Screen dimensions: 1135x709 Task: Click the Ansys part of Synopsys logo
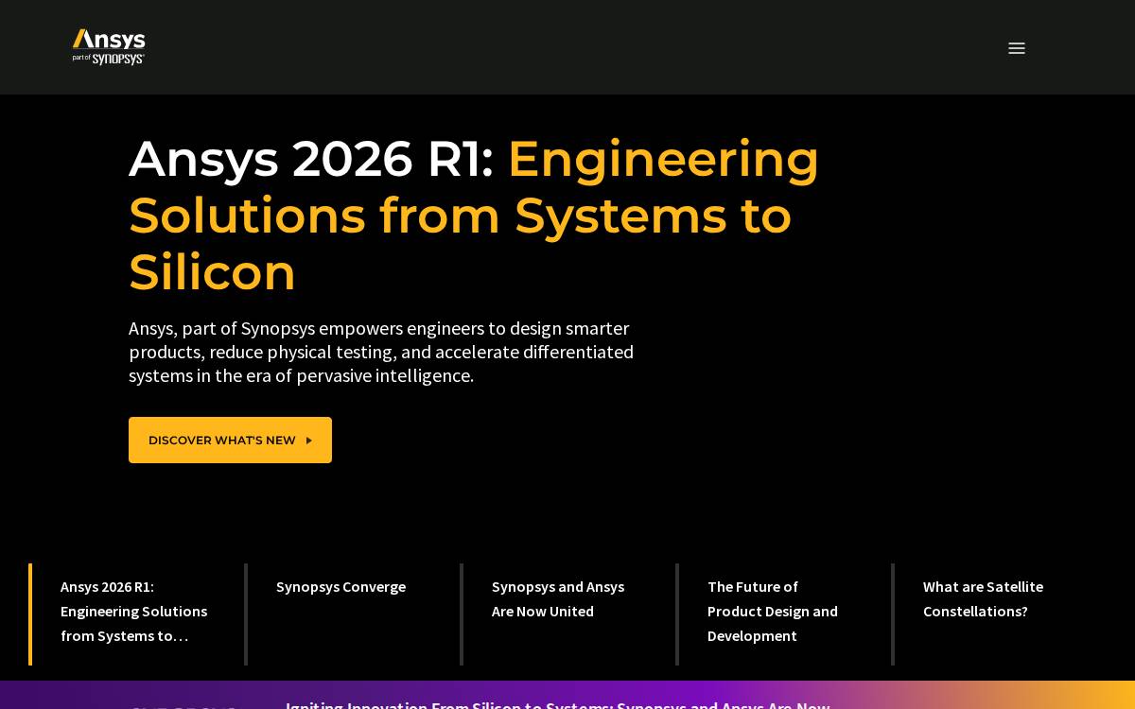(109, 47)
